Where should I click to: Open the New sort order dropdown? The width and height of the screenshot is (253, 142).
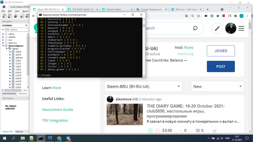tap(217, 86)
